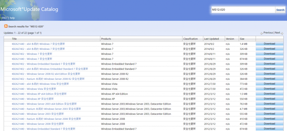Open KB2621440 Windows 7 (874 KB) update link

tap(32, 59)
